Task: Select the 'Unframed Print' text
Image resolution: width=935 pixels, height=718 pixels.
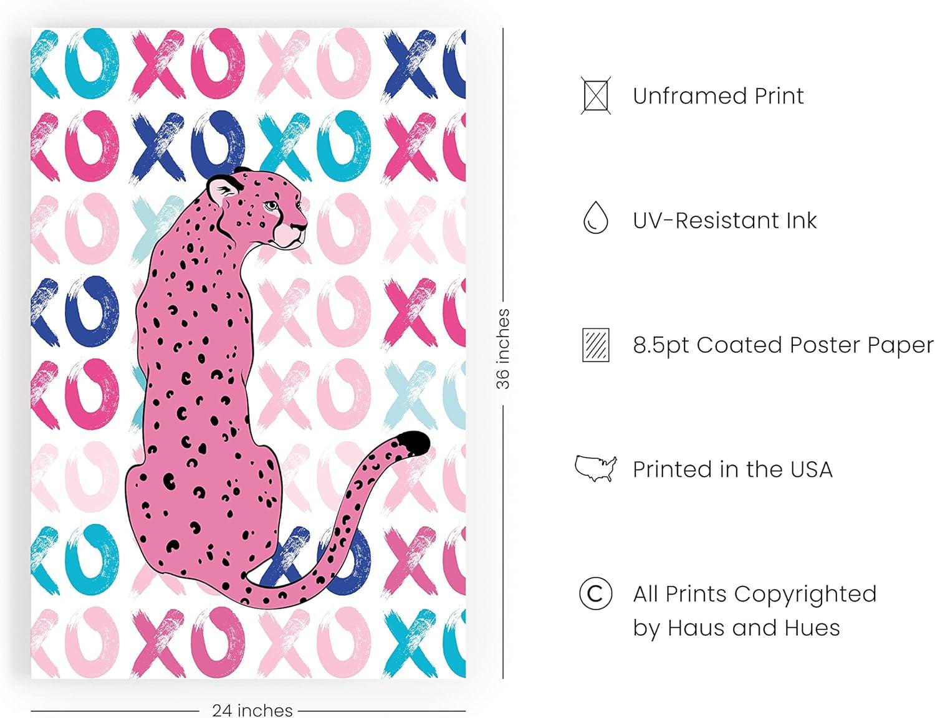Action: click(x=718, y=96)
